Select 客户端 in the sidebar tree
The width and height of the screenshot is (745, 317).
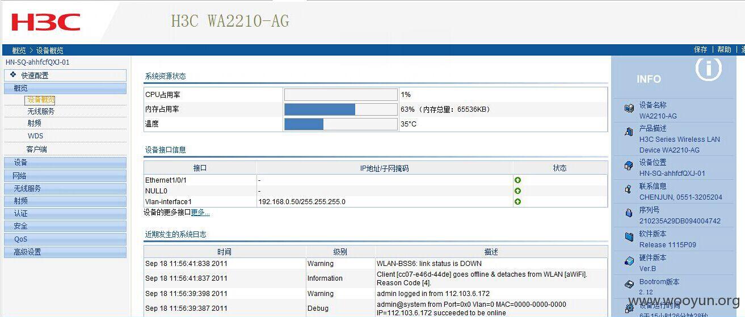click(x=37, y=149)
